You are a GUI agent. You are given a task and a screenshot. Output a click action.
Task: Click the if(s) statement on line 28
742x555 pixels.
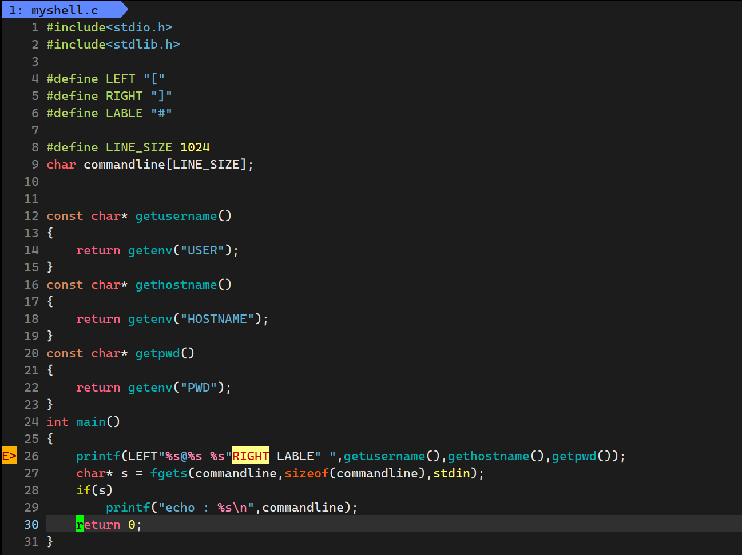(94, 490)
